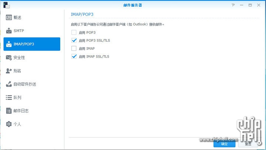This screenshot has height=150, width=266.
Task: Click the SMTP outbox icon
Action: [9, 31]
